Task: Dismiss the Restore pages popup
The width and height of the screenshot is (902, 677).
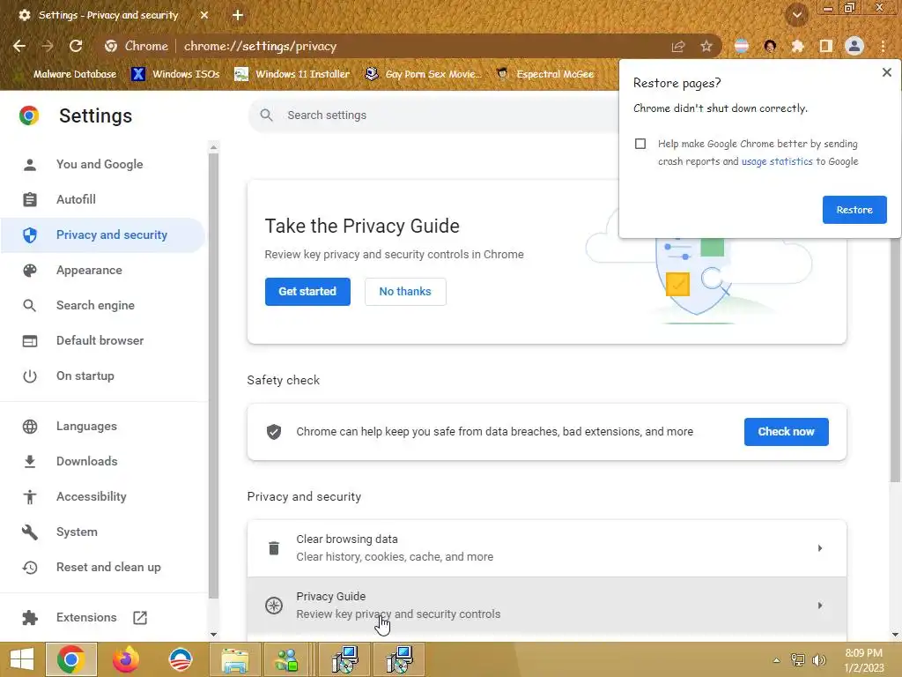Action: click(886, 72)
